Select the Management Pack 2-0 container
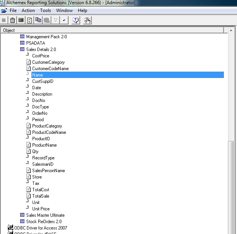 (x=46, y=37)
